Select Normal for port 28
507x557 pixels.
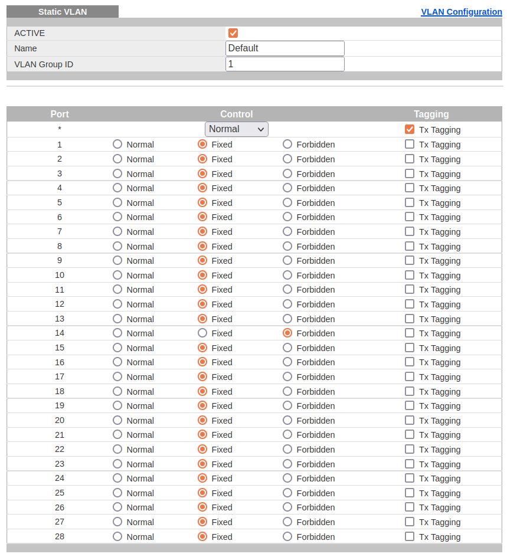(117, 536)
